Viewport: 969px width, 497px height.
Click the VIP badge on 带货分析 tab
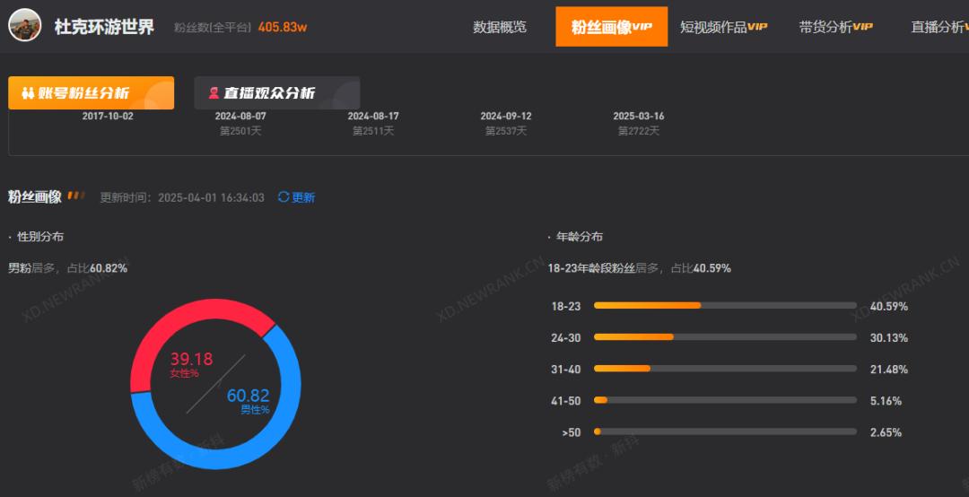coord(862,27)
